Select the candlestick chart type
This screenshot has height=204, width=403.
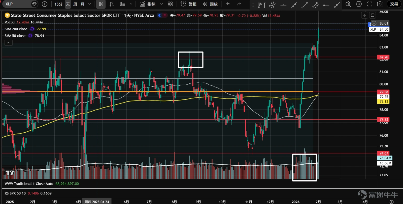point(101,4)
